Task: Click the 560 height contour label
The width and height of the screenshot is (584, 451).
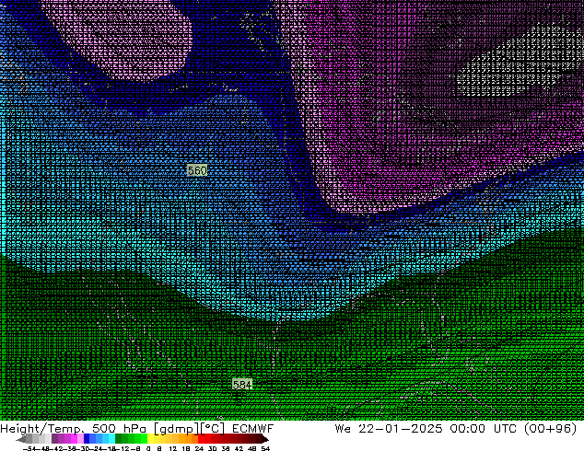Action: coord(197,170)
